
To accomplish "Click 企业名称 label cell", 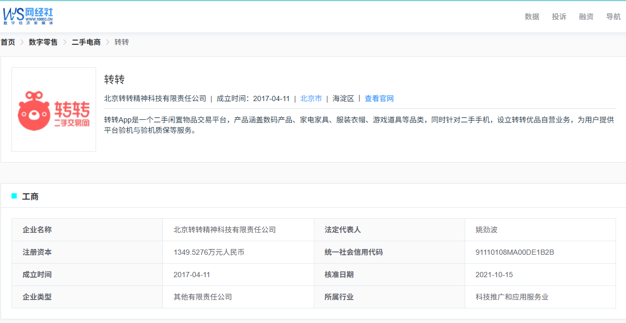I will click(x=87, y=230).
